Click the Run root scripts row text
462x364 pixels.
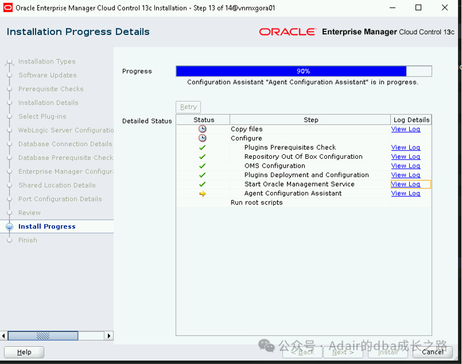click(257, 203)
